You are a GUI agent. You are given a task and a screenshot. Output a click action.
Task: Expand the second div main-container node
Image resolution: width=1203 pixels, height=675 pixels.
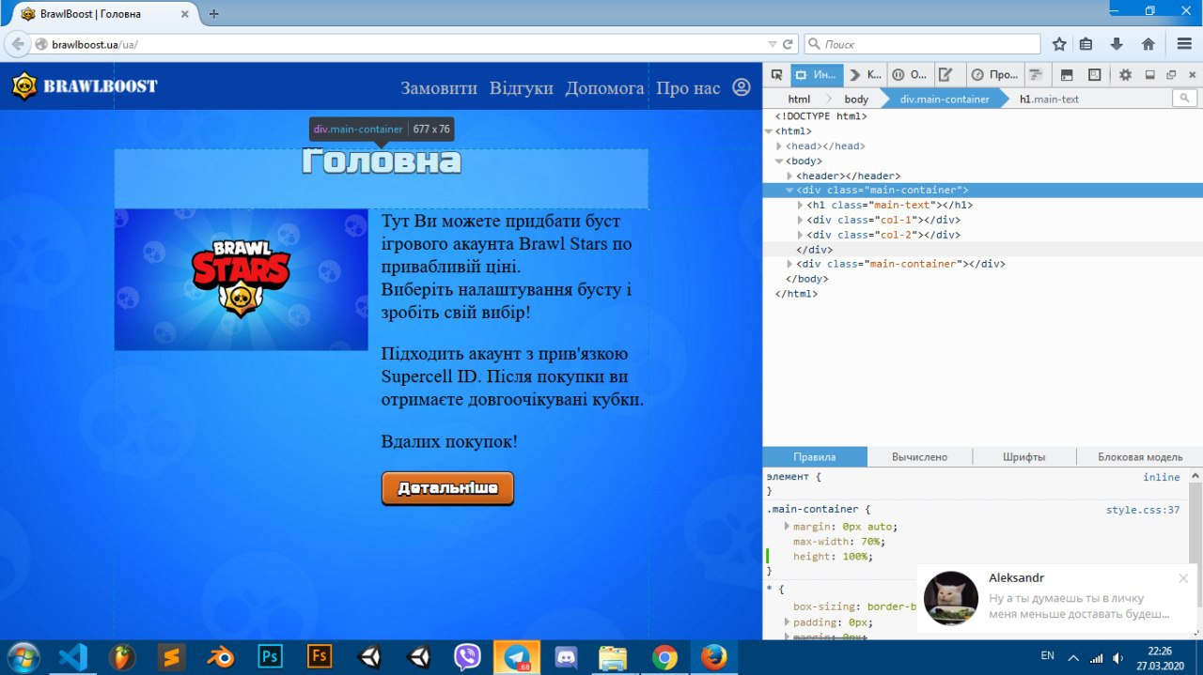point(789,265)
